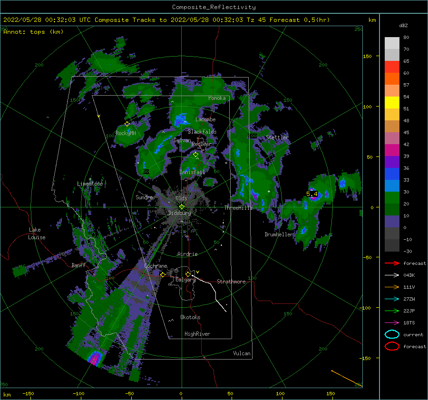The width and height of the screenshot is (428, 400).
Task: Click the Composite_Reflectivity title
Action: (214, 7)
